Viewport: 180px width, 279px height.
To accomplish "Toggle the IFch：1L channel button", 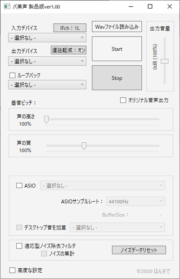I will click(x=70, y=28).
